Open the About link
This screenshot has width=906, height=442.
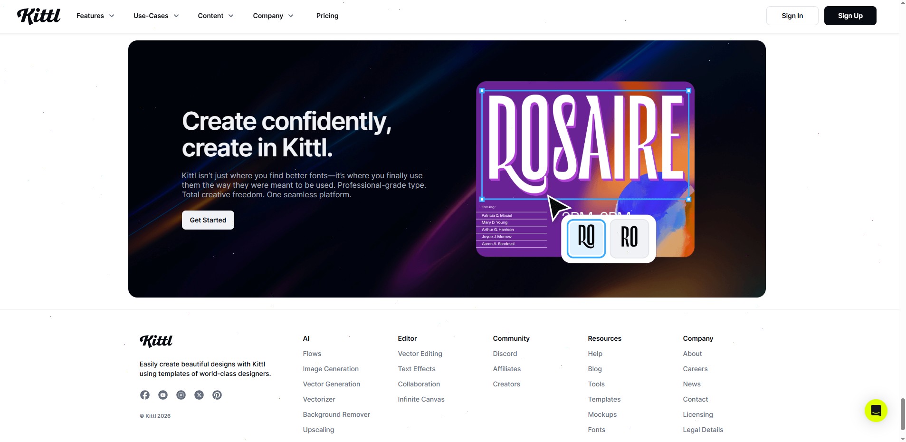coord(692,354)
